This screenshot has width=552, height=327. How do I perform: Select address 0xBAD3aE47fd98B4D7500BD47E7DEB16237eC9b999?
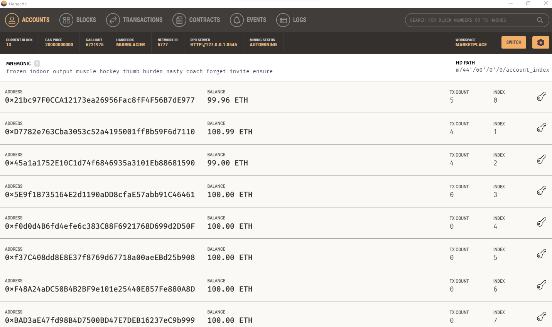pyautogui.click(x=100, y=320)
